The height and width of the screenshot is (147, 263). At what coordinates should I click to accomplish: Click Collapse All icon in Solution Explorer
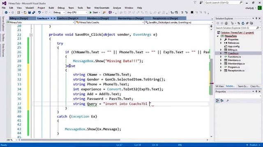247,23
